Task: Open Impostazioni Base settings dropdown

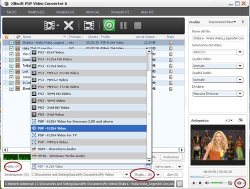Action: click(x=222, y=22)
